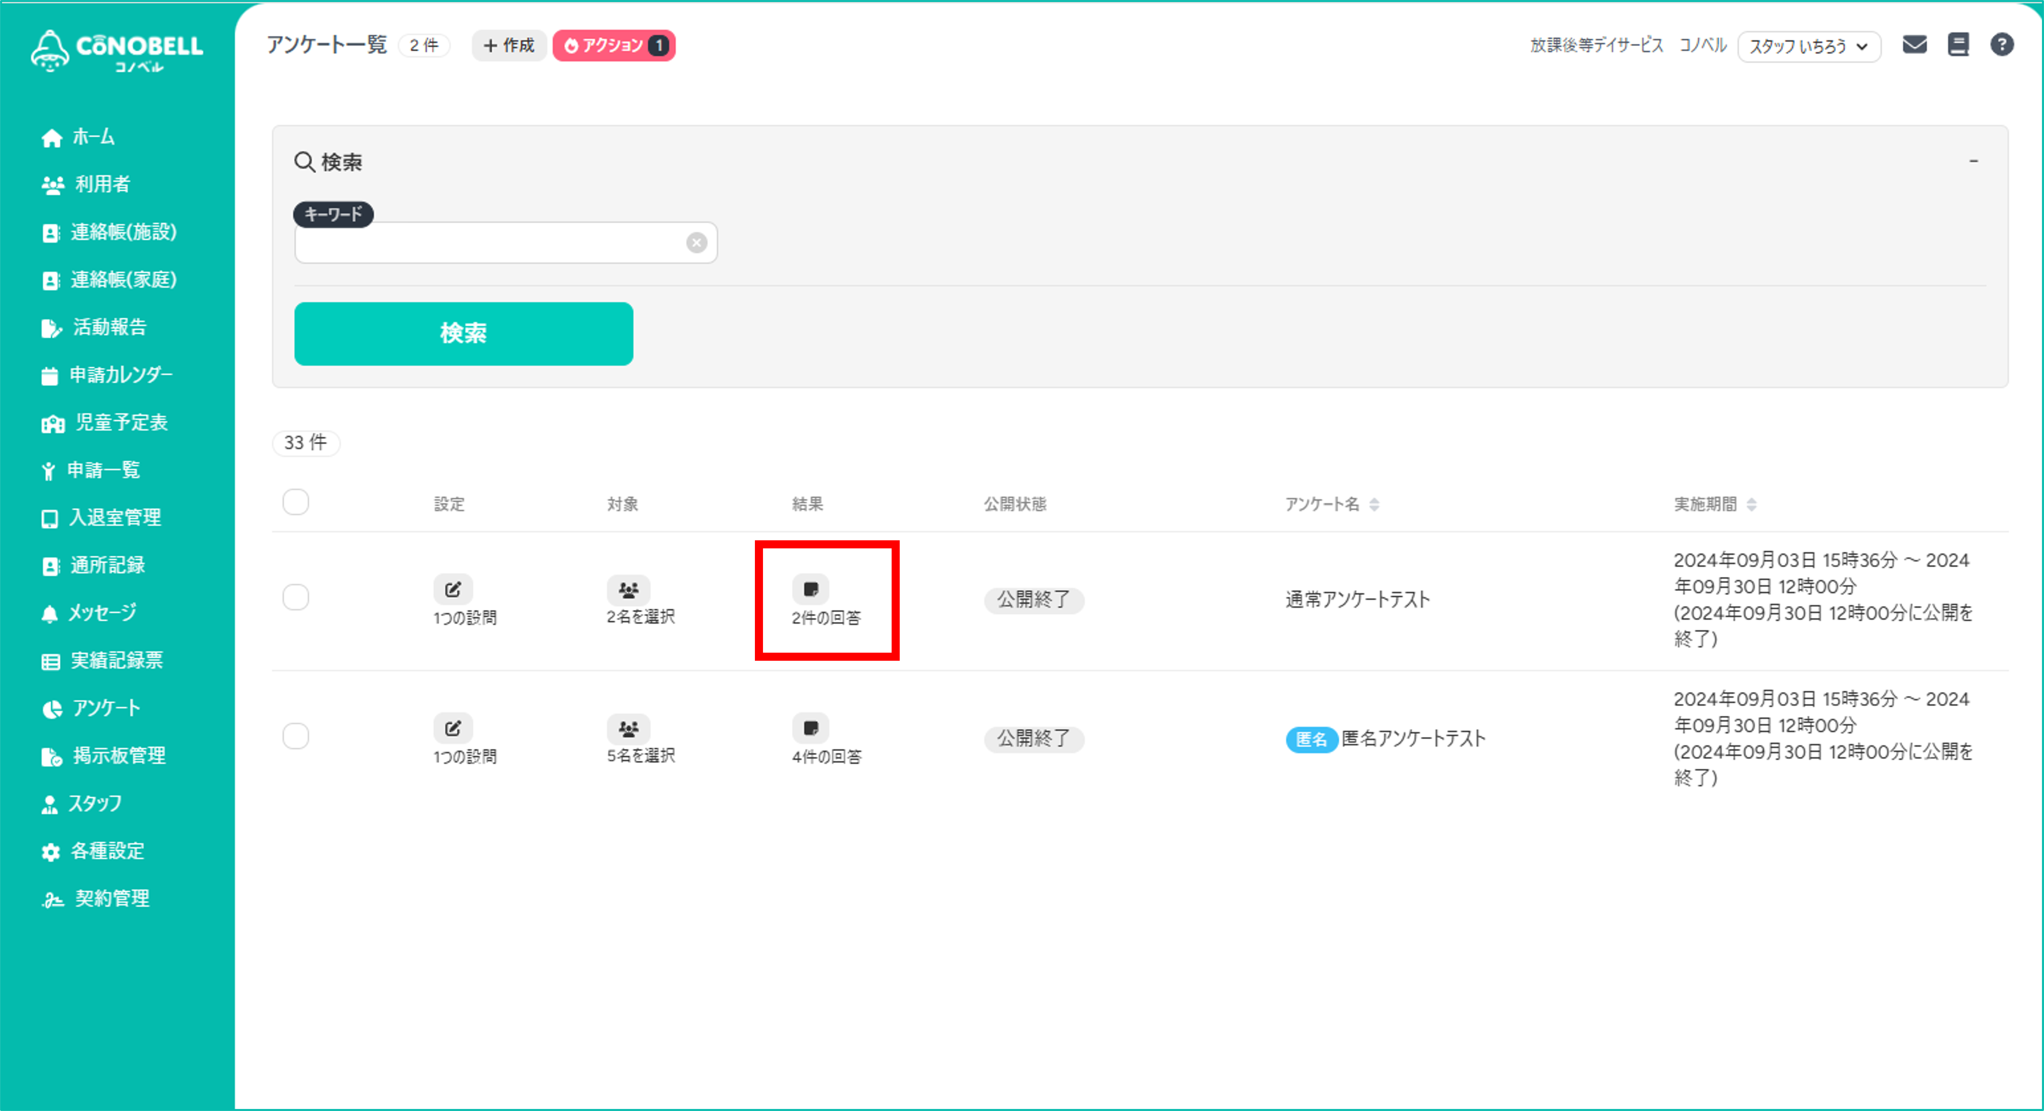Click the 匿名アンケートテスト name

click(x=1413, y=739)
